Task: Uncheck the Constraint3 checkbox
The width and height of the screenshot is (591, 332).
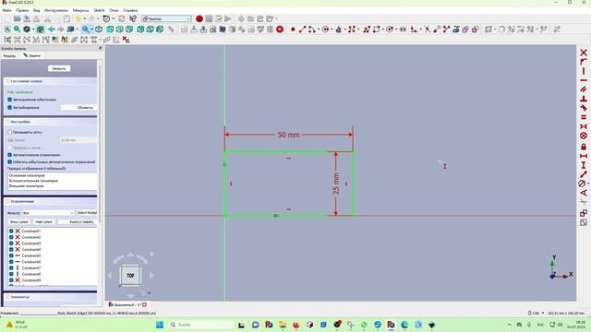Action: click(x=11, y=243)
